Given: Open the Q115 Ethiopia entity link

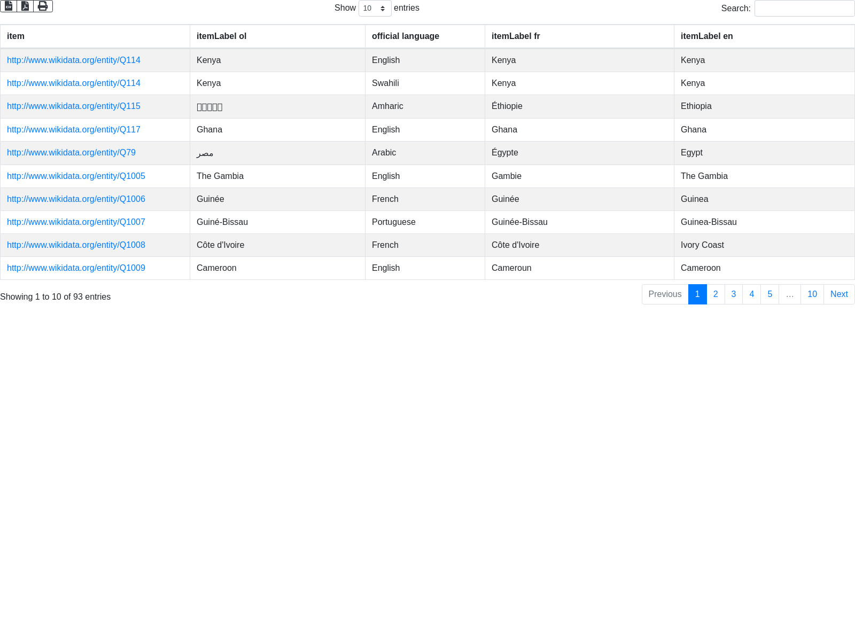Looking at the screenshot, I should [74, 106].
